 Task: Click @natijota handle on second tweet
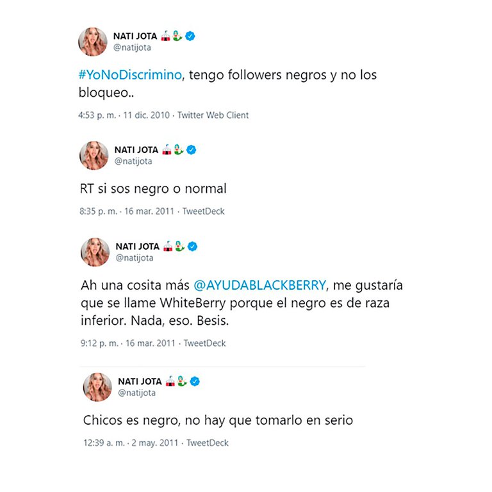point(133,161)
